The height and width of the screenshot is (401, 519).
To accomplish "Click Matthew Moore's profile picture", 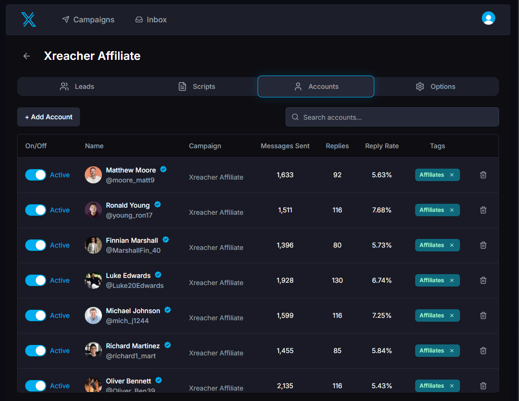I will 93,175.
